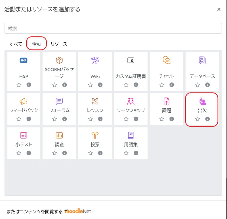Toggle favorite star for 課題

coord(162,119)
